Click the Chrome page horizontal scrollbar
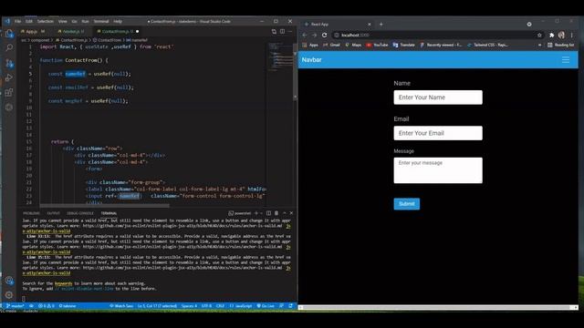The height and width of the screenshot is (328, 584). tap(438, 308)
